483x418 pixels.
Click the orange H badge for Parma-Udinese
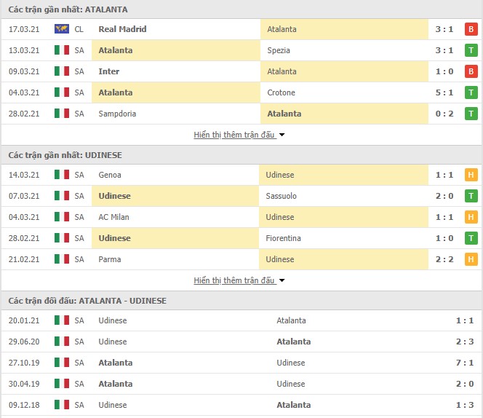coord(471,259)
